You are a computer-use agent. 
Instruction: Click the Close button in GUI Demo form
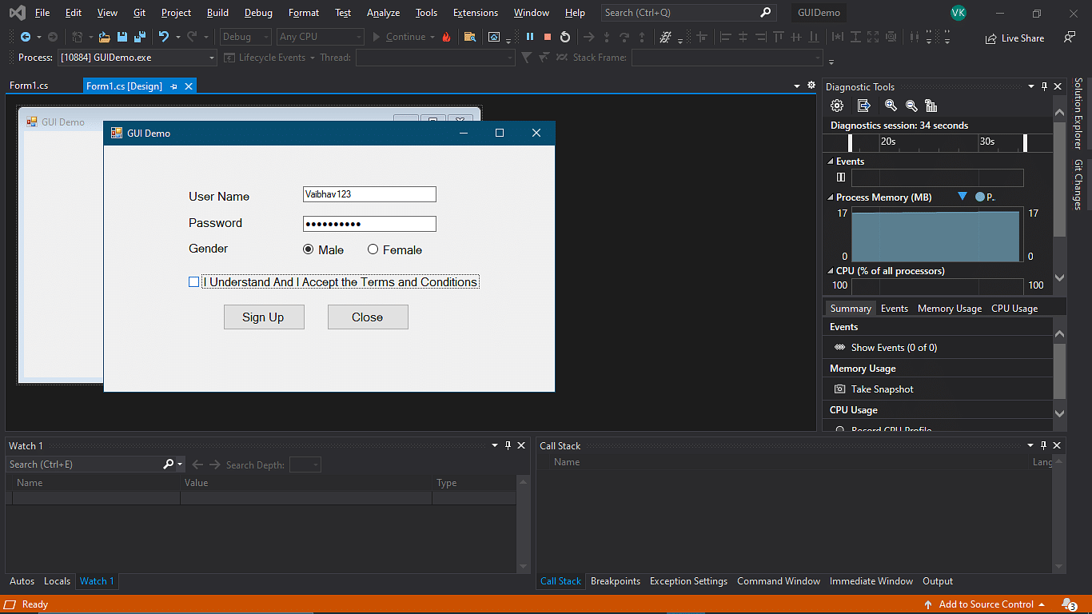(368, 317)
